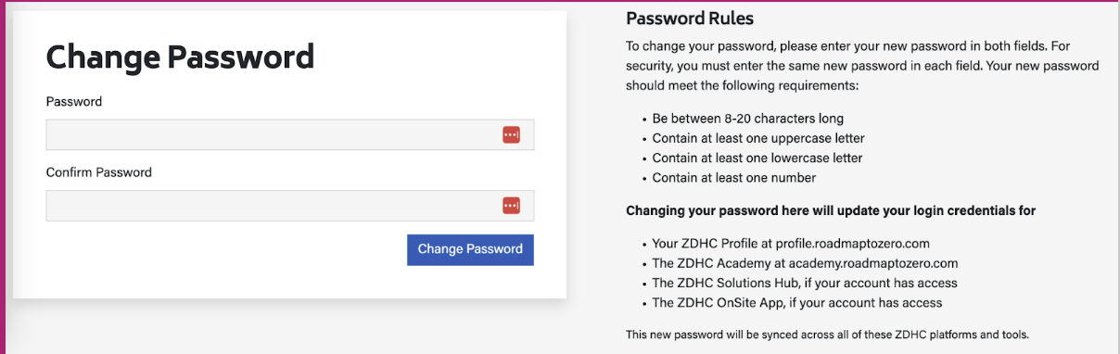Viewport: 1120px width, 354px height.
Task: Focus the Confirm Password input field
Action: pyautogui.click(x=290, y=205)
